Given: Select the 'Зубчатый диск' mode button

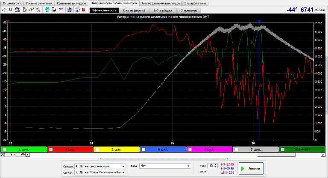Looking at the screenshot, I should [x=163, y=10].
